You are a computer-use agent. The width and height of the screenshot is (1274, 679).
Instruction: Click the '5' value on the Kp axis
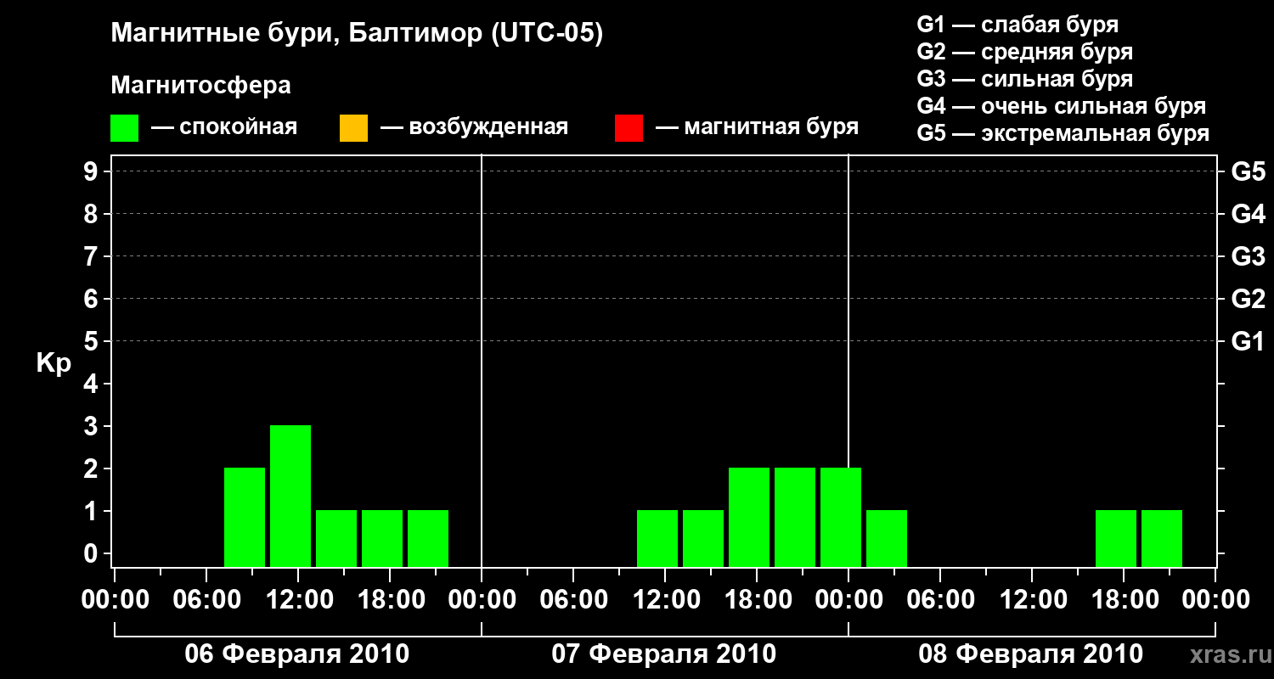(x=93, y=341)
